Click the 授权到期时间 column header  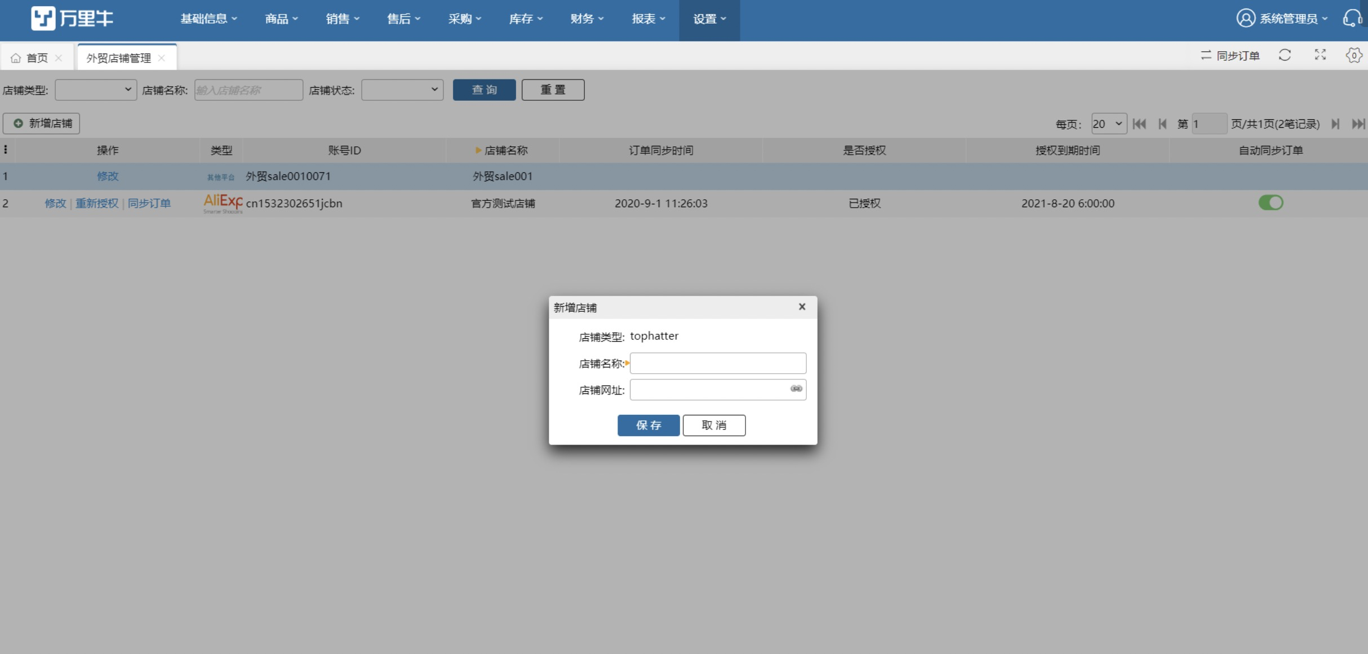[x=1068, y=150]
